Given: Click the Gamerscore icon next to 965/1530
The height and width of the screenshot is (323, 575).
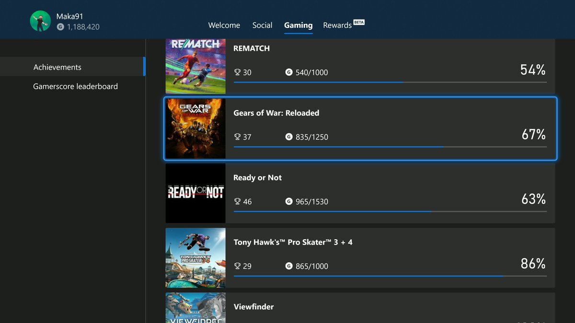Looking at the screenshot, I should 288,201.
